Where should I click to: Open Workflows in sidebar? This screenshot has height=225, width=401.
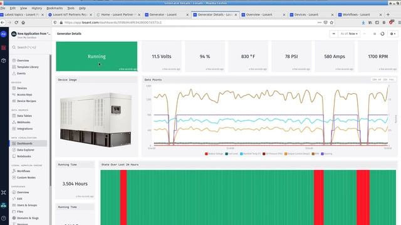(x=23, y=171)
